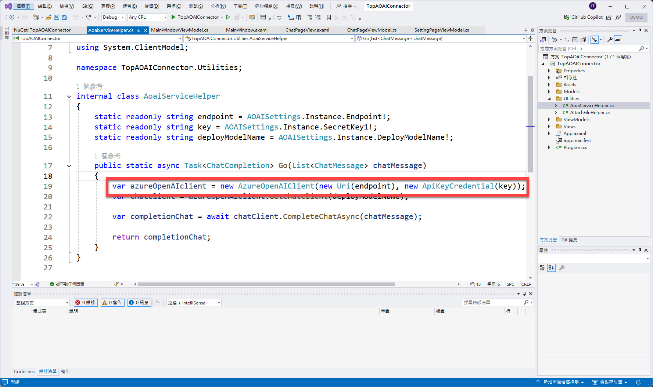Viewport: 653px width, 387px height.
Task: Collapse the Go method code block
Action: [69, 166]
